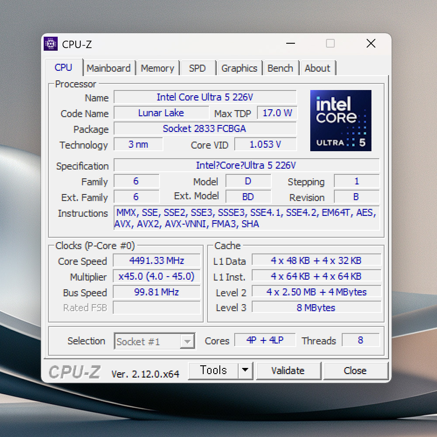
Task: Click the Code Name value Lunar Lake
Action: click(161, 113)
